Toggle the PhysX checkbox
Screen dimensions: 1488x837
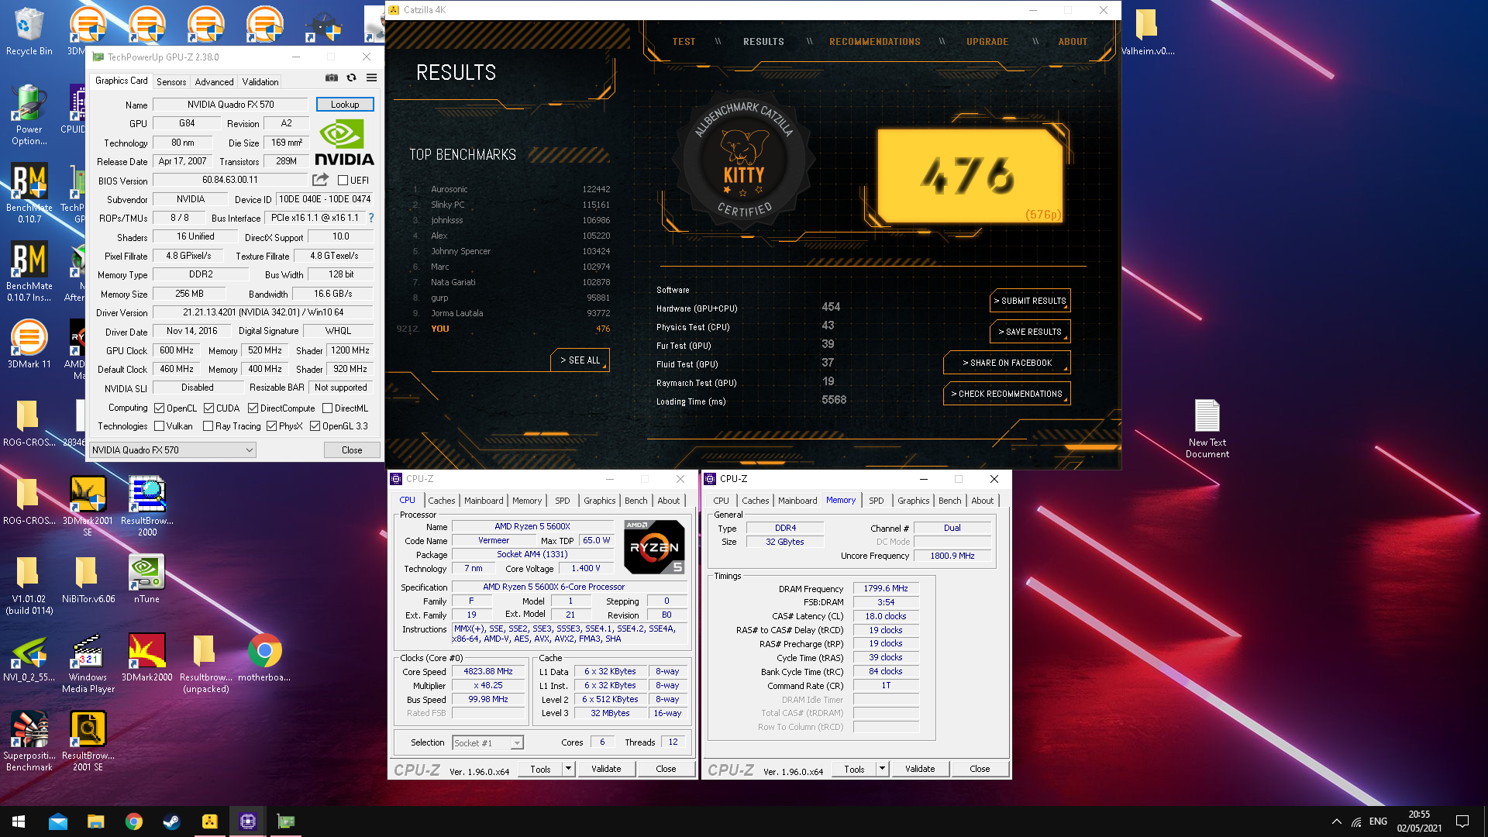point(271,426)
